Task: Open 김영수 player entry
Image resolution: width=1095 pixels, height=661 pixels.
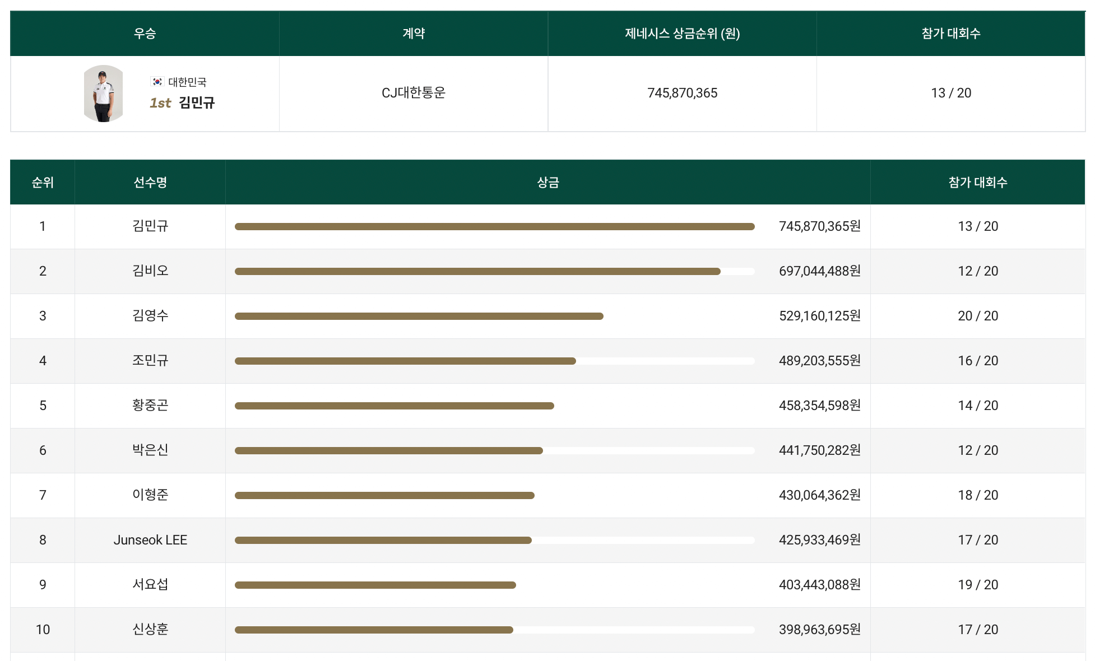Action: tap(150, 316)
